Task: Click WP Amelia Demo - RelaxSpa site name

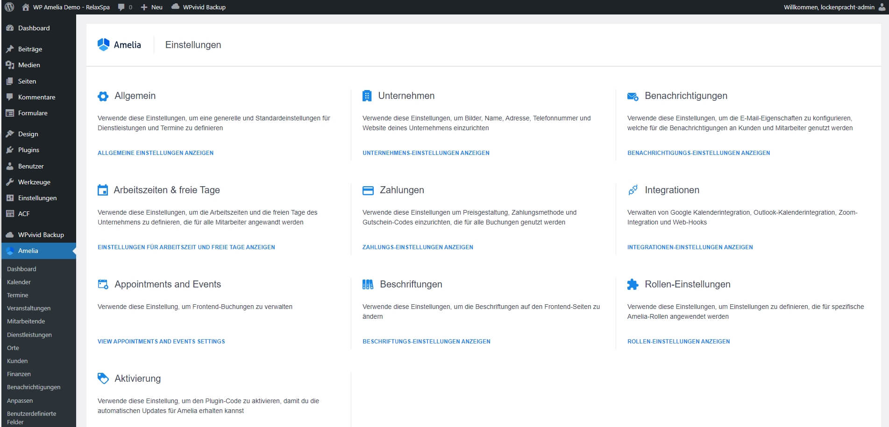Action: (x=71, y=7)
